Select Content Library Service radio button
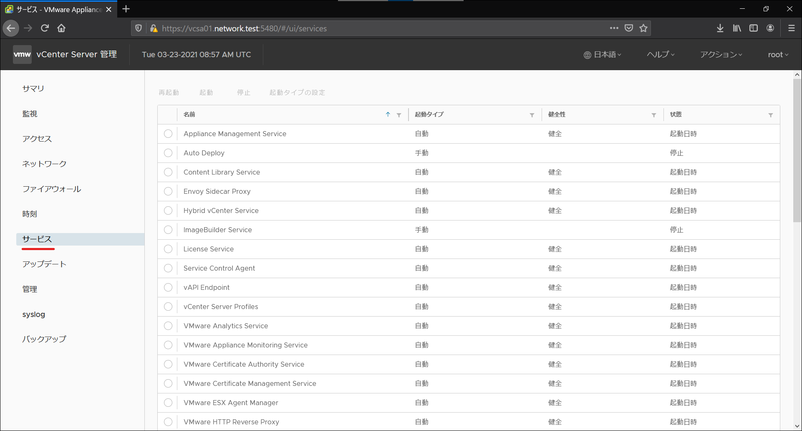 [168, 172]
